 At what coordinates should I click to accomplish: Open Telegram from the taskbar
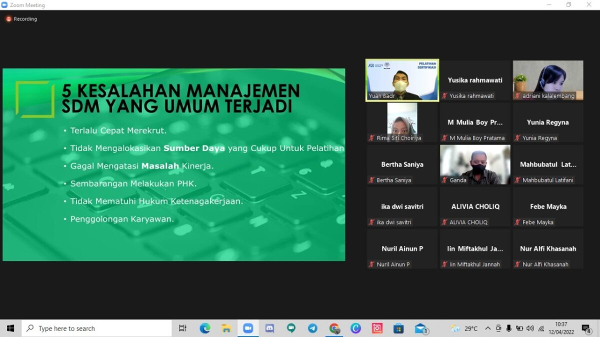click(x=312, y=328)
